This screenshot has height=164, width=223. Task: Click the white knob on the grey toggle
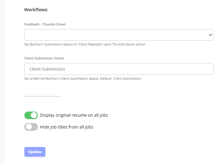(x=29, y=127)
